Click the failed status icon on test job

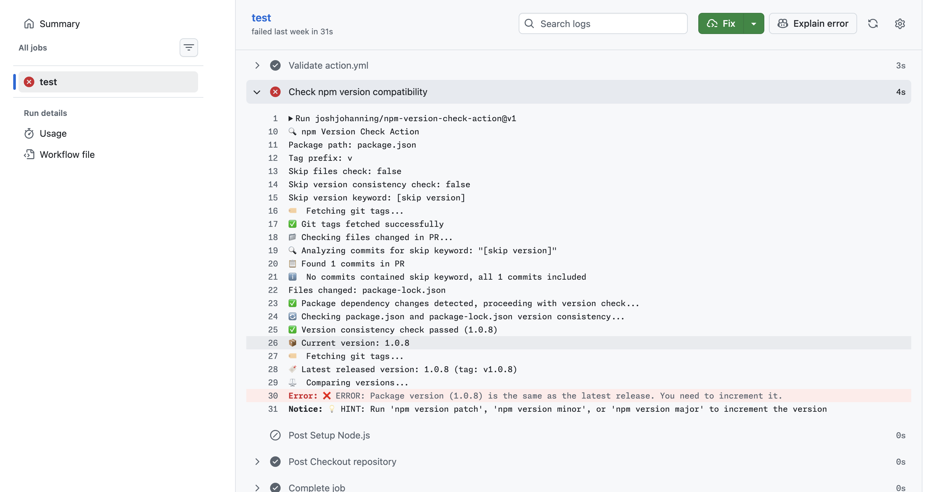[29, 82]
